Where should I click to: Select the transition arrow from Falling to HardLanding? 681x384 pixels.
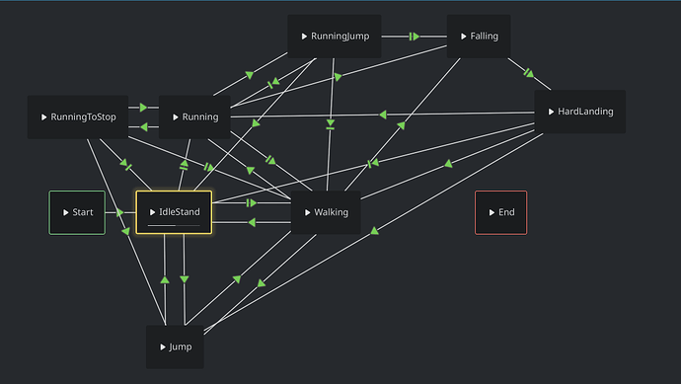click(529, 73)
